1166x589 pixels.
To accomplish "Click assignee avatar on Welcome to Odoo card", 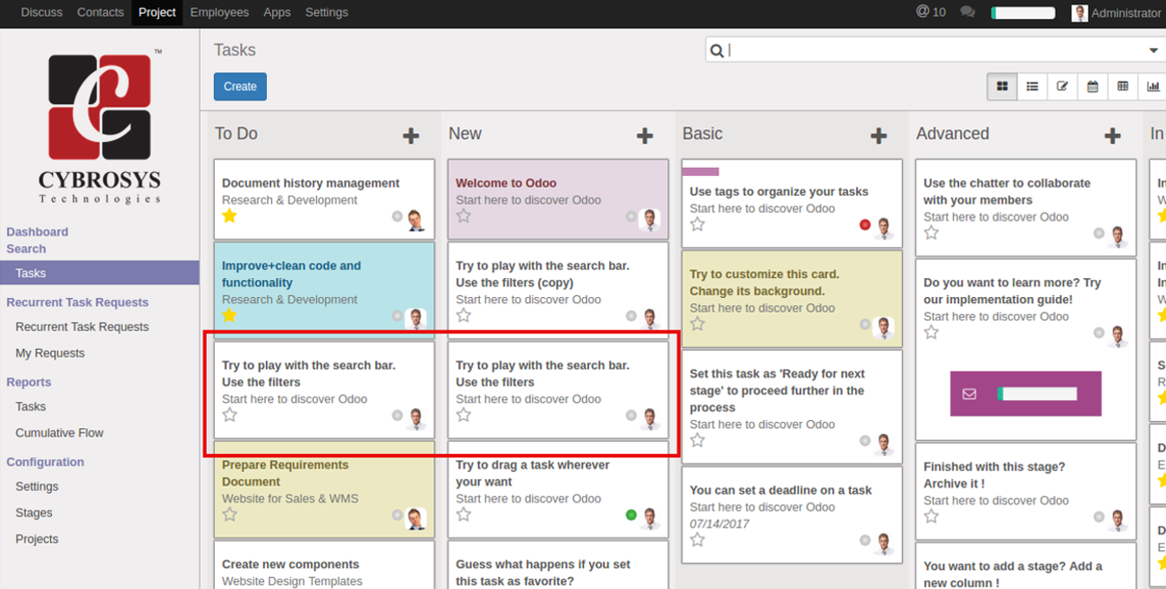I will point(650,220).
